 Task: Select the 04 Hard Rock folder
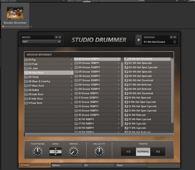[49, 73]
